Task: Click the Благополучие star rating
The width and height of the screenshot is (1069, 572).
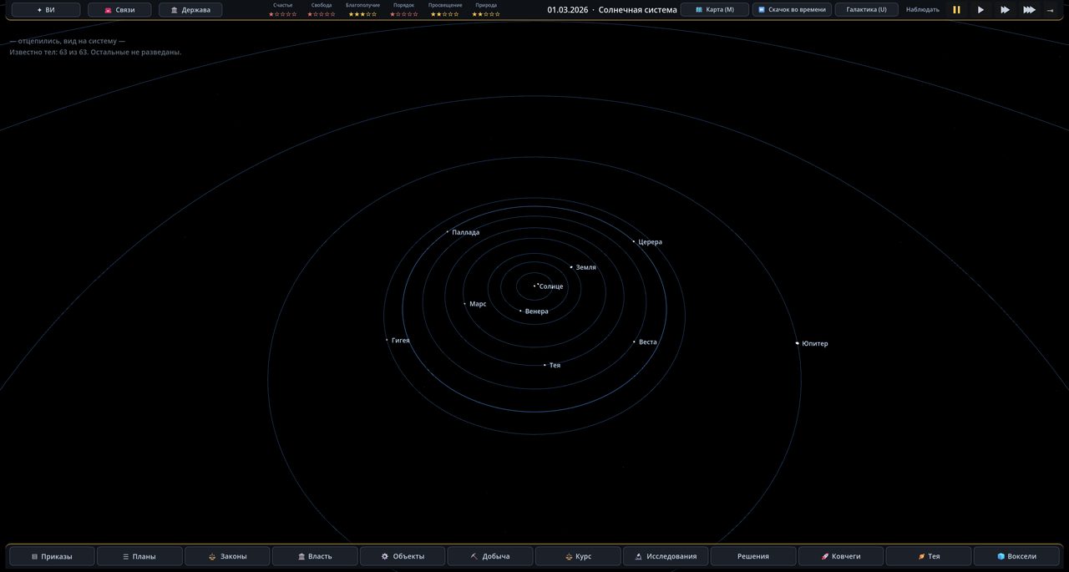Action: tap(362, 13)
